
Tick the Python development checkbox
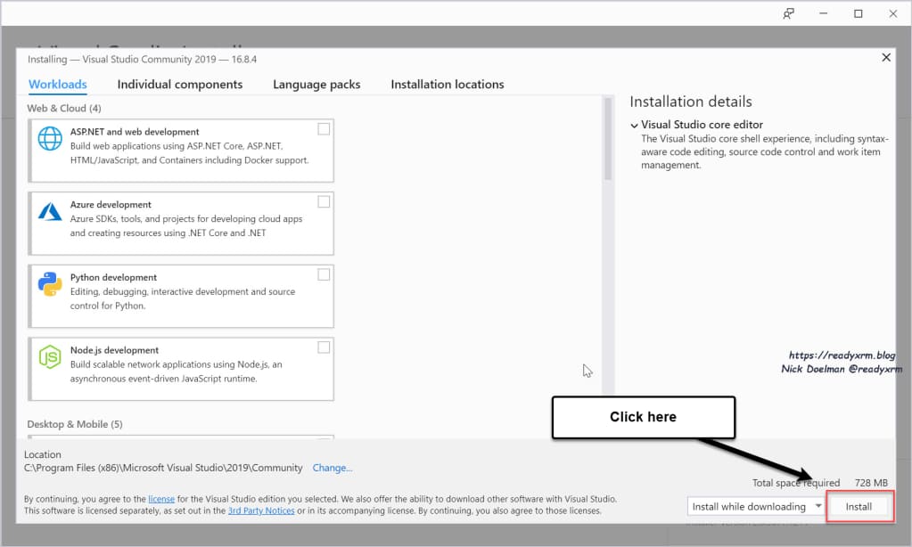click(324, 274)
